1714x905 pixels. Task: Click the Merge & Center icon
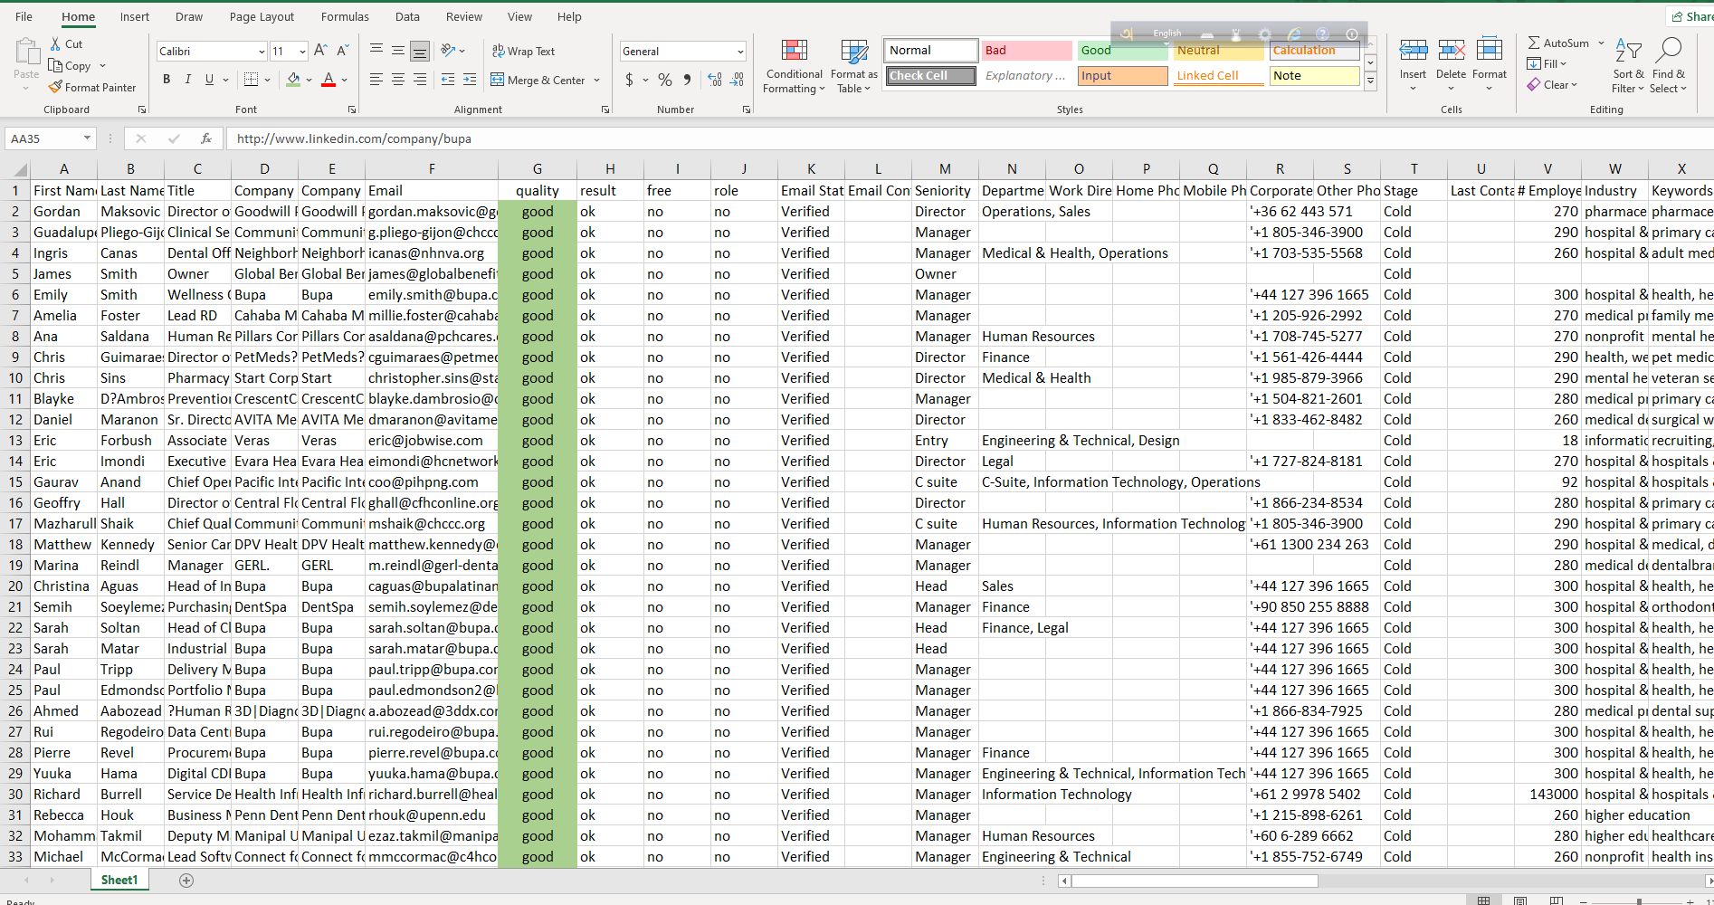coord(498,81)
